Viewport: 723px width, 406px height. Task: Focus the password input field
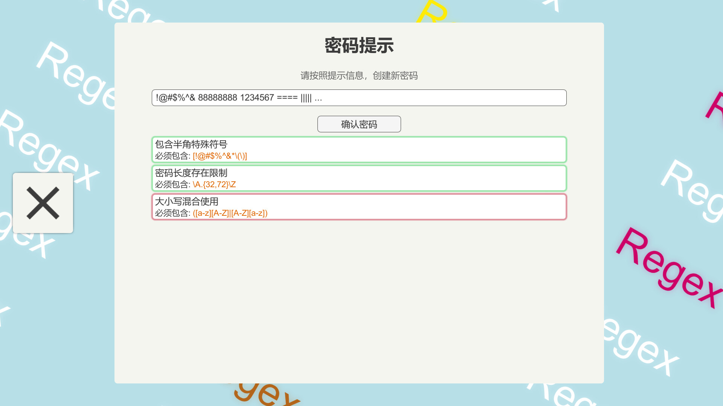(359, 98)
